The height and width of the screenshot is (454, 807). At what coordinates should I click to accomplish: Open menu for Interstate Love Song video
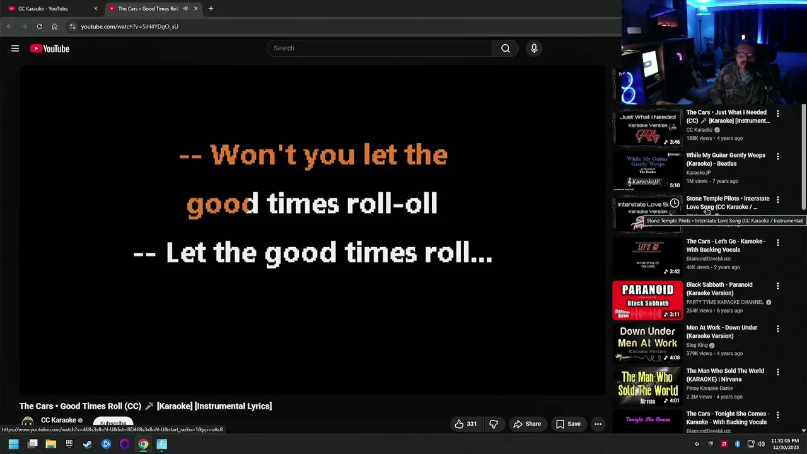778,200
